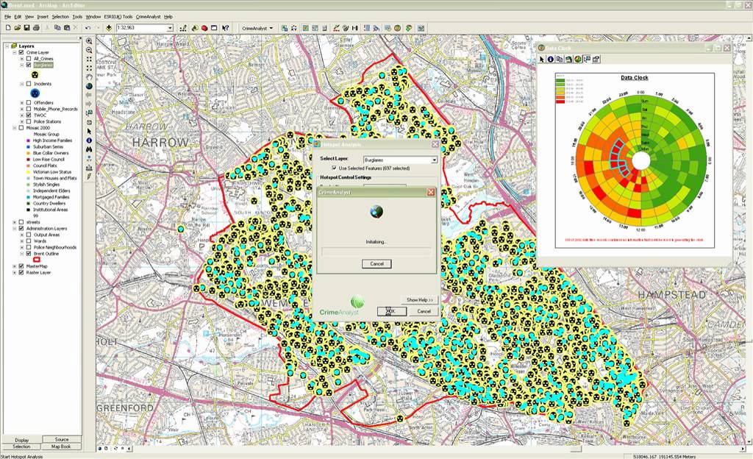
Task: Enable the All_Crimes layer checkbox
Action: click(29, 59)
